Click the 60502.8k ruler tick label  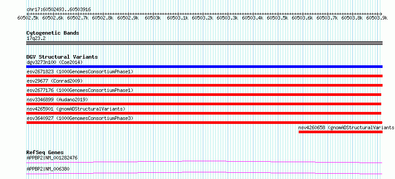click(103, 18)
